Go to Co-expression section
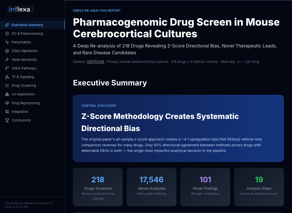292x213 pixels. (32, 94)
